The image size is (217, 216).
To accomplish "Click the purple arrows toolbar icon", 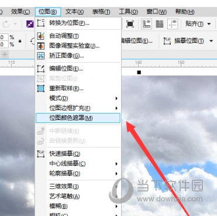I will 30,24.
